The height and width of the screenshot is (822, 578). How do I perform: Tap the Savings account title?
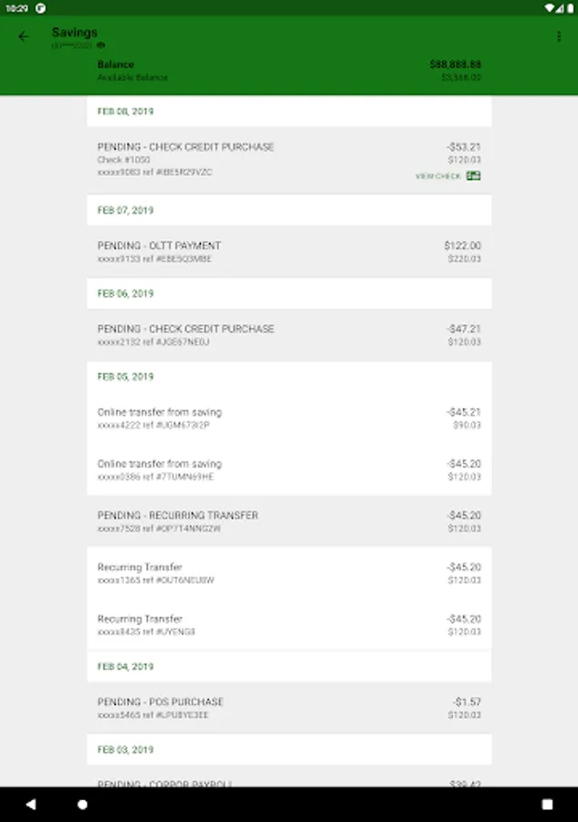74,33
